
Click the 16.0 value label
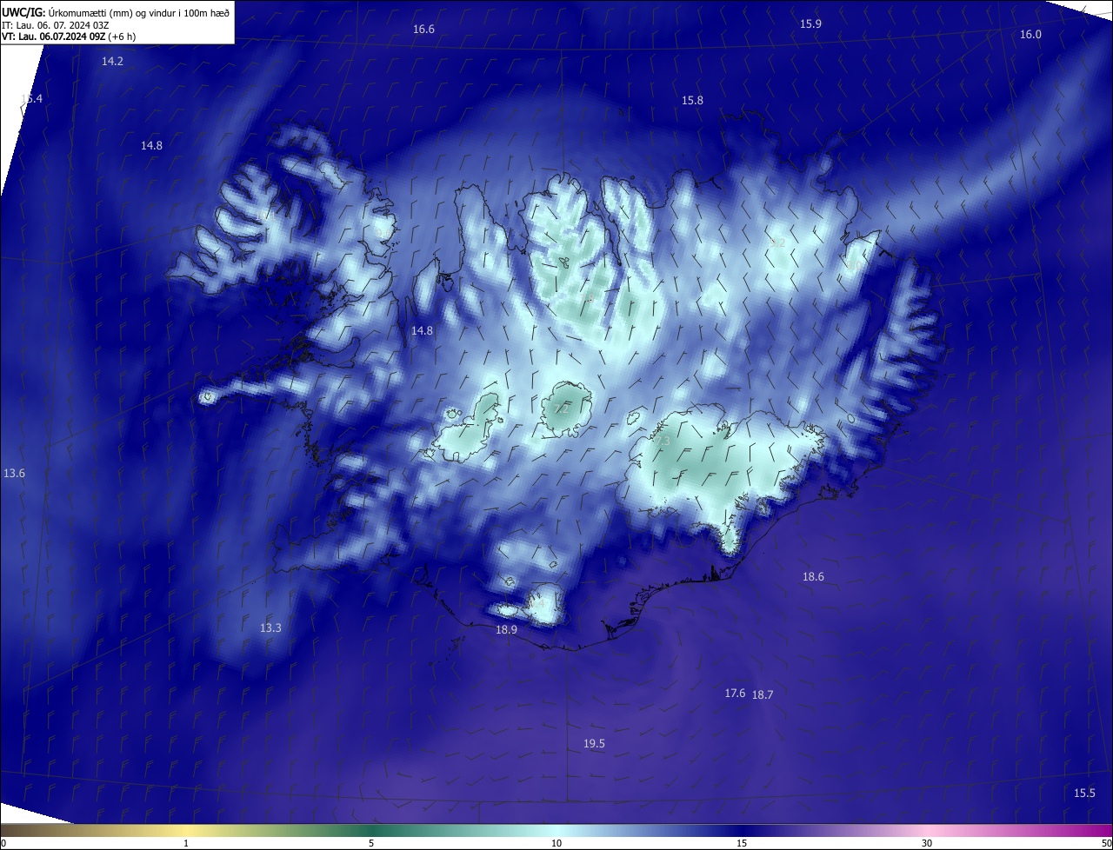click(x=1030, y=35)
